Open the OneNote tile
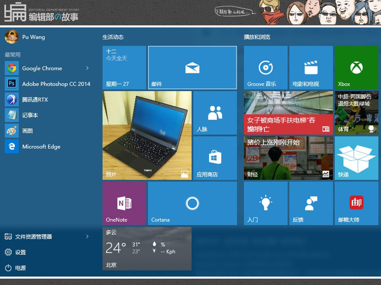381x285 pixels. [x=124, y=203]
